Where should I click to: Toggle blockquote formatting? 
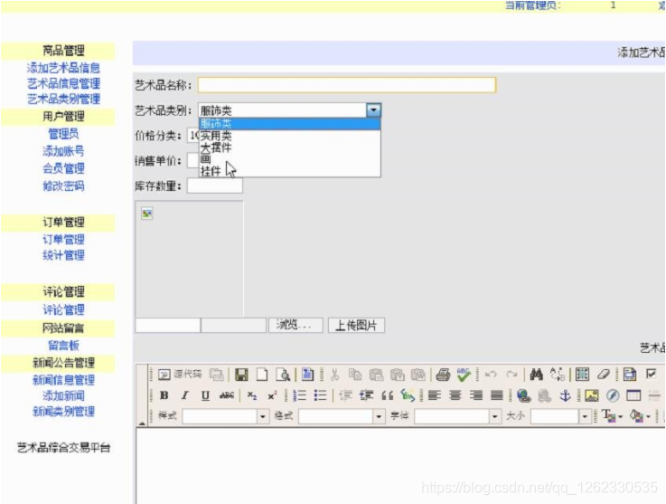pos(387,395)
